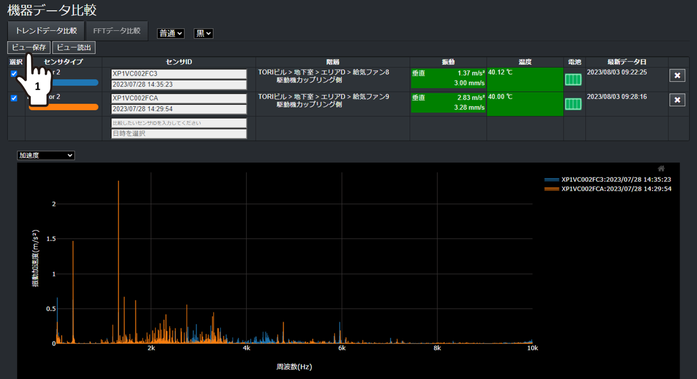
Task: Click the chart home reset icon
Action: [x=661, y=169]
